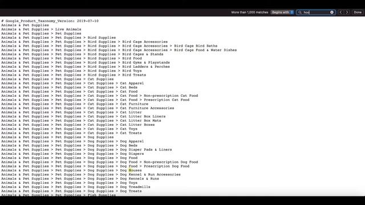
Task: Click 'Bird Cage Bird Baths' text
Action: pyautogui.click(x=196, y=46)
